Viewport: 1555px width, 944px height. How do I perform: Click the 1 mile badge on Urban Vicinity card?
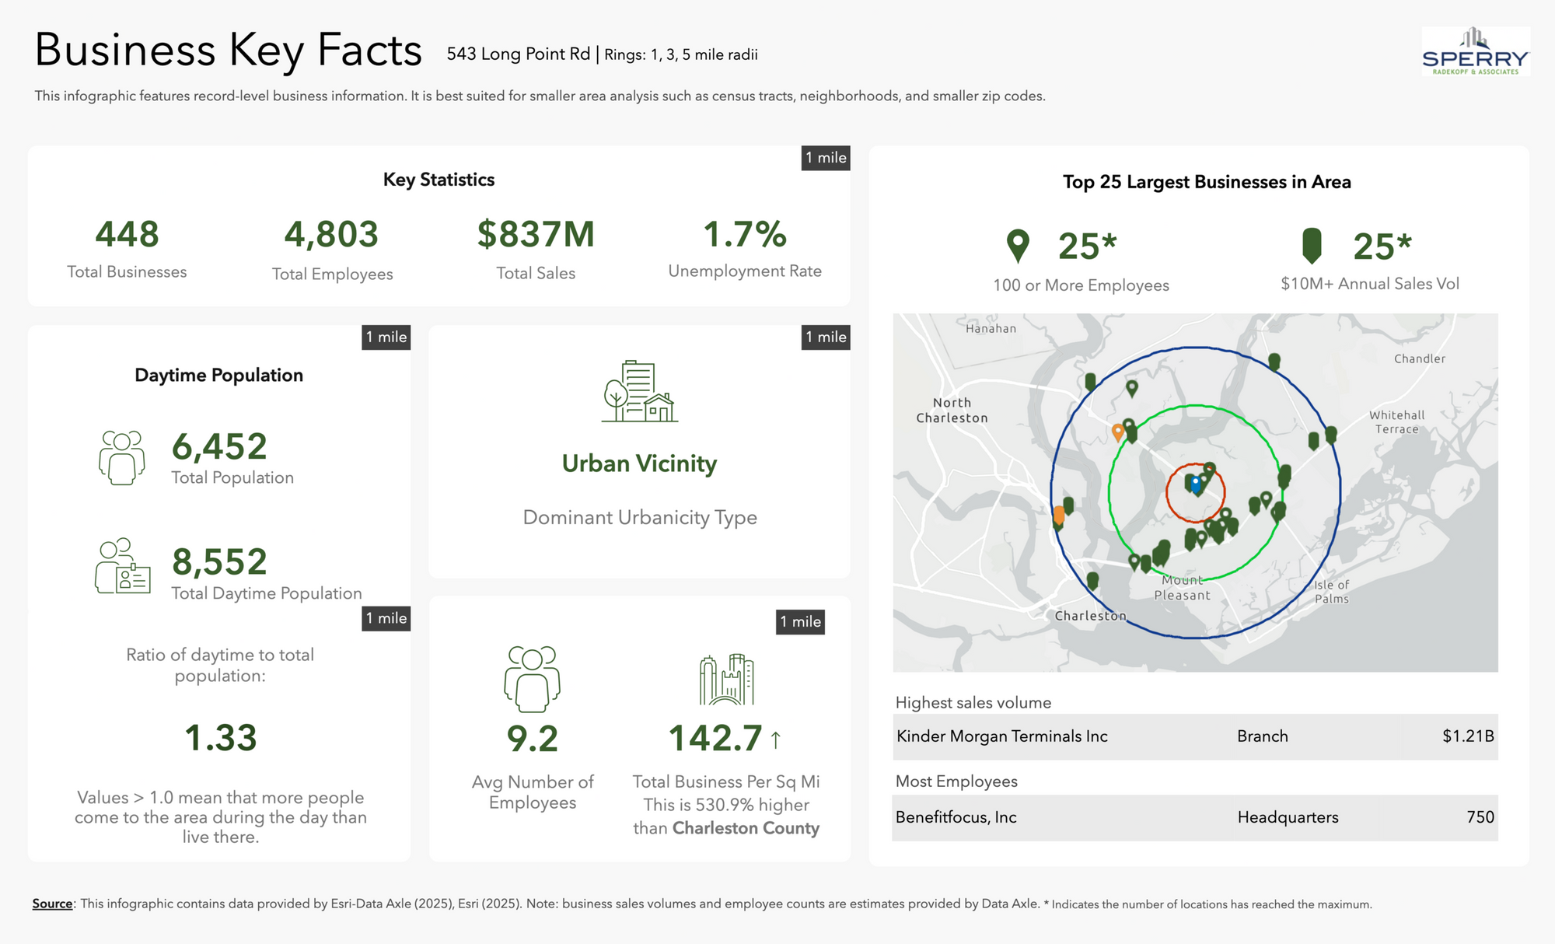[826, 337]
